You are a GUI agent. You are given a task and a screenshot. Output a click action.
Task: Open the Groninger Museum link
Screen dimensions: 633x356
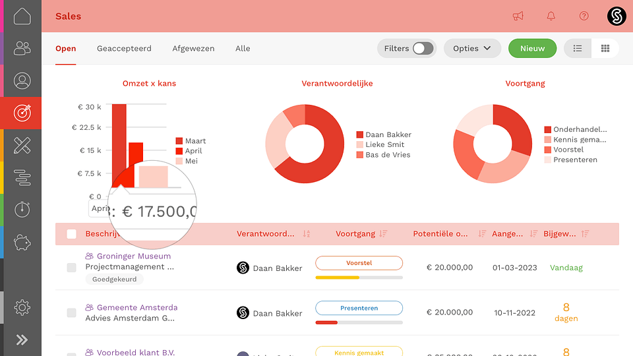tap(134, 256)
